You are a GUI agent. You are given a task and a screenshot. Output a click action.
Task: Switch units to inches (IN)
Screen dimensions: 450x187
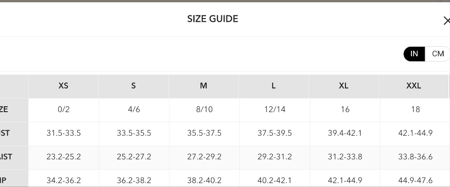(x=414, y=54)
